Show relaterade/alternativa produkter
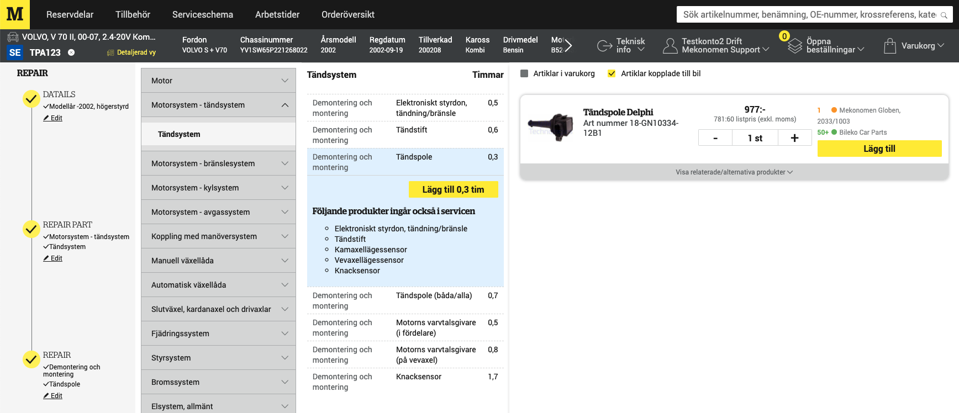The height and width of the screenshot is (413, 959). click(734, 172)
